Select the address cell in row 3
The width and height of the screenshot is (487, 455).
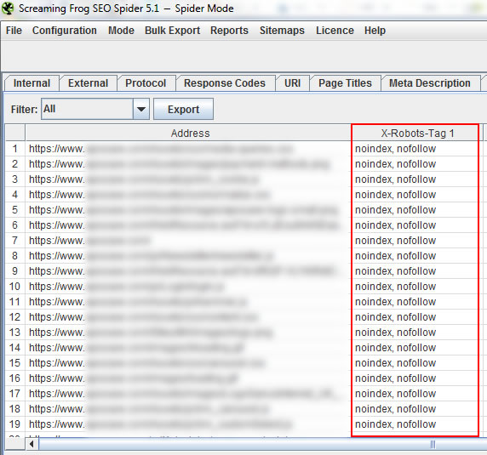[188, 179]
